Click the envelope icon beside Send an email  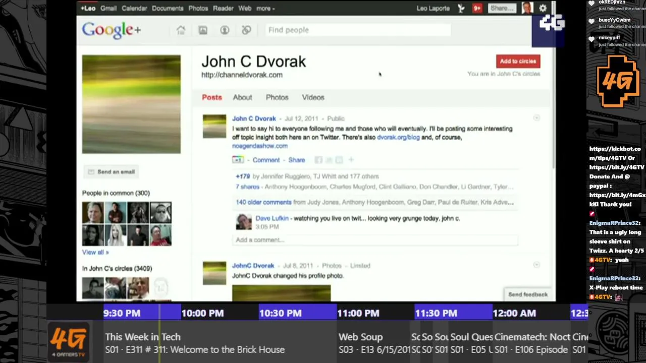pyautogui.click(x=91, y=172)
